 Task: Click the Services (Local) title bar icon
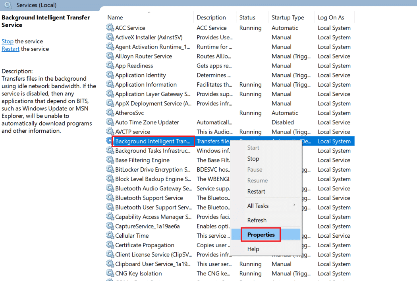click(7, 5)
